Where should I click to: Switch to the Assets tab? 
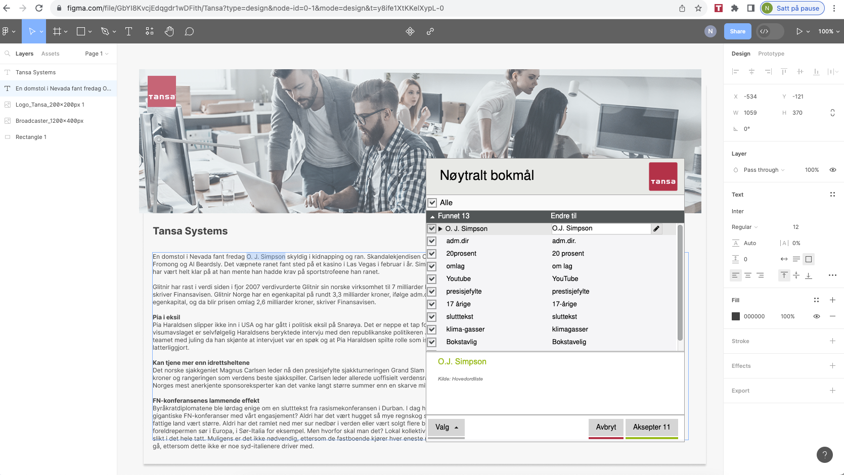51,54
